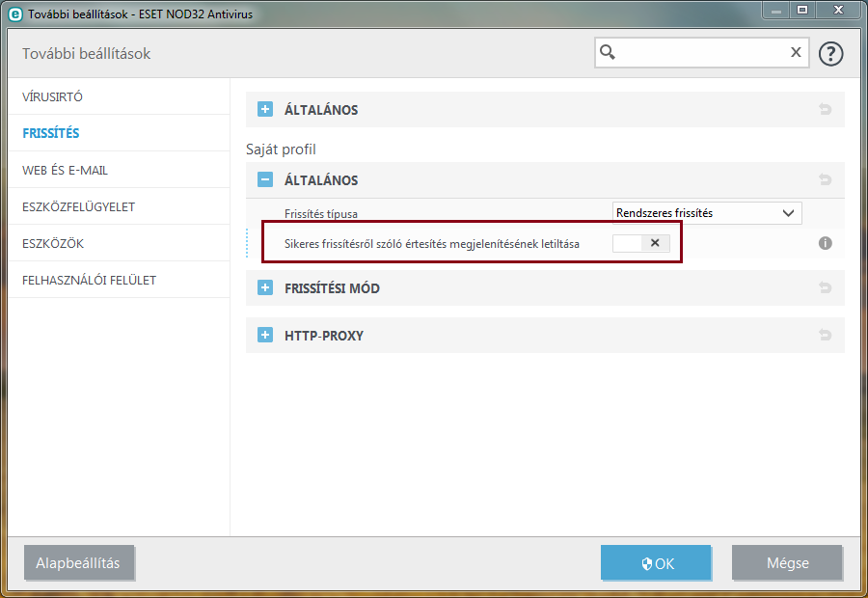Select VÍRUSIRTÓ in the sidebar
The width and height of the screenshot is (868, 598).
tap(119, 96)
